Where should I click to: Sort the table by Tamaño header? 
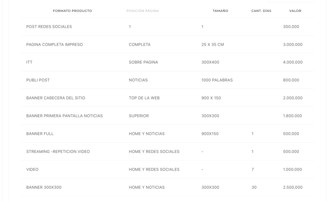(x=220, y=11)
